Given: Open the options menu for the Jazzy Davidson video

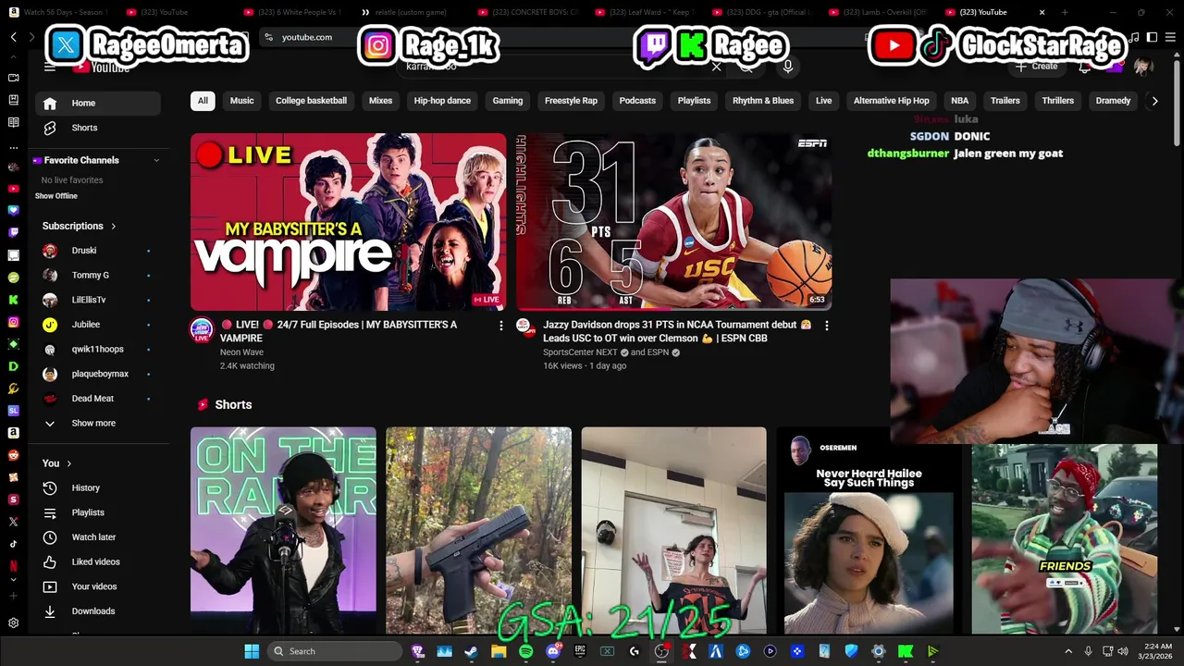Looking at the screenshot, I should (x=826, y=326).
